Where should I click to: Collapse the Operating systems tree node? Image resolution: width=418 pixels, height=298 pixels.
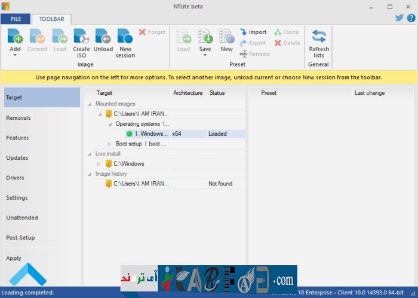coord(109,124)
